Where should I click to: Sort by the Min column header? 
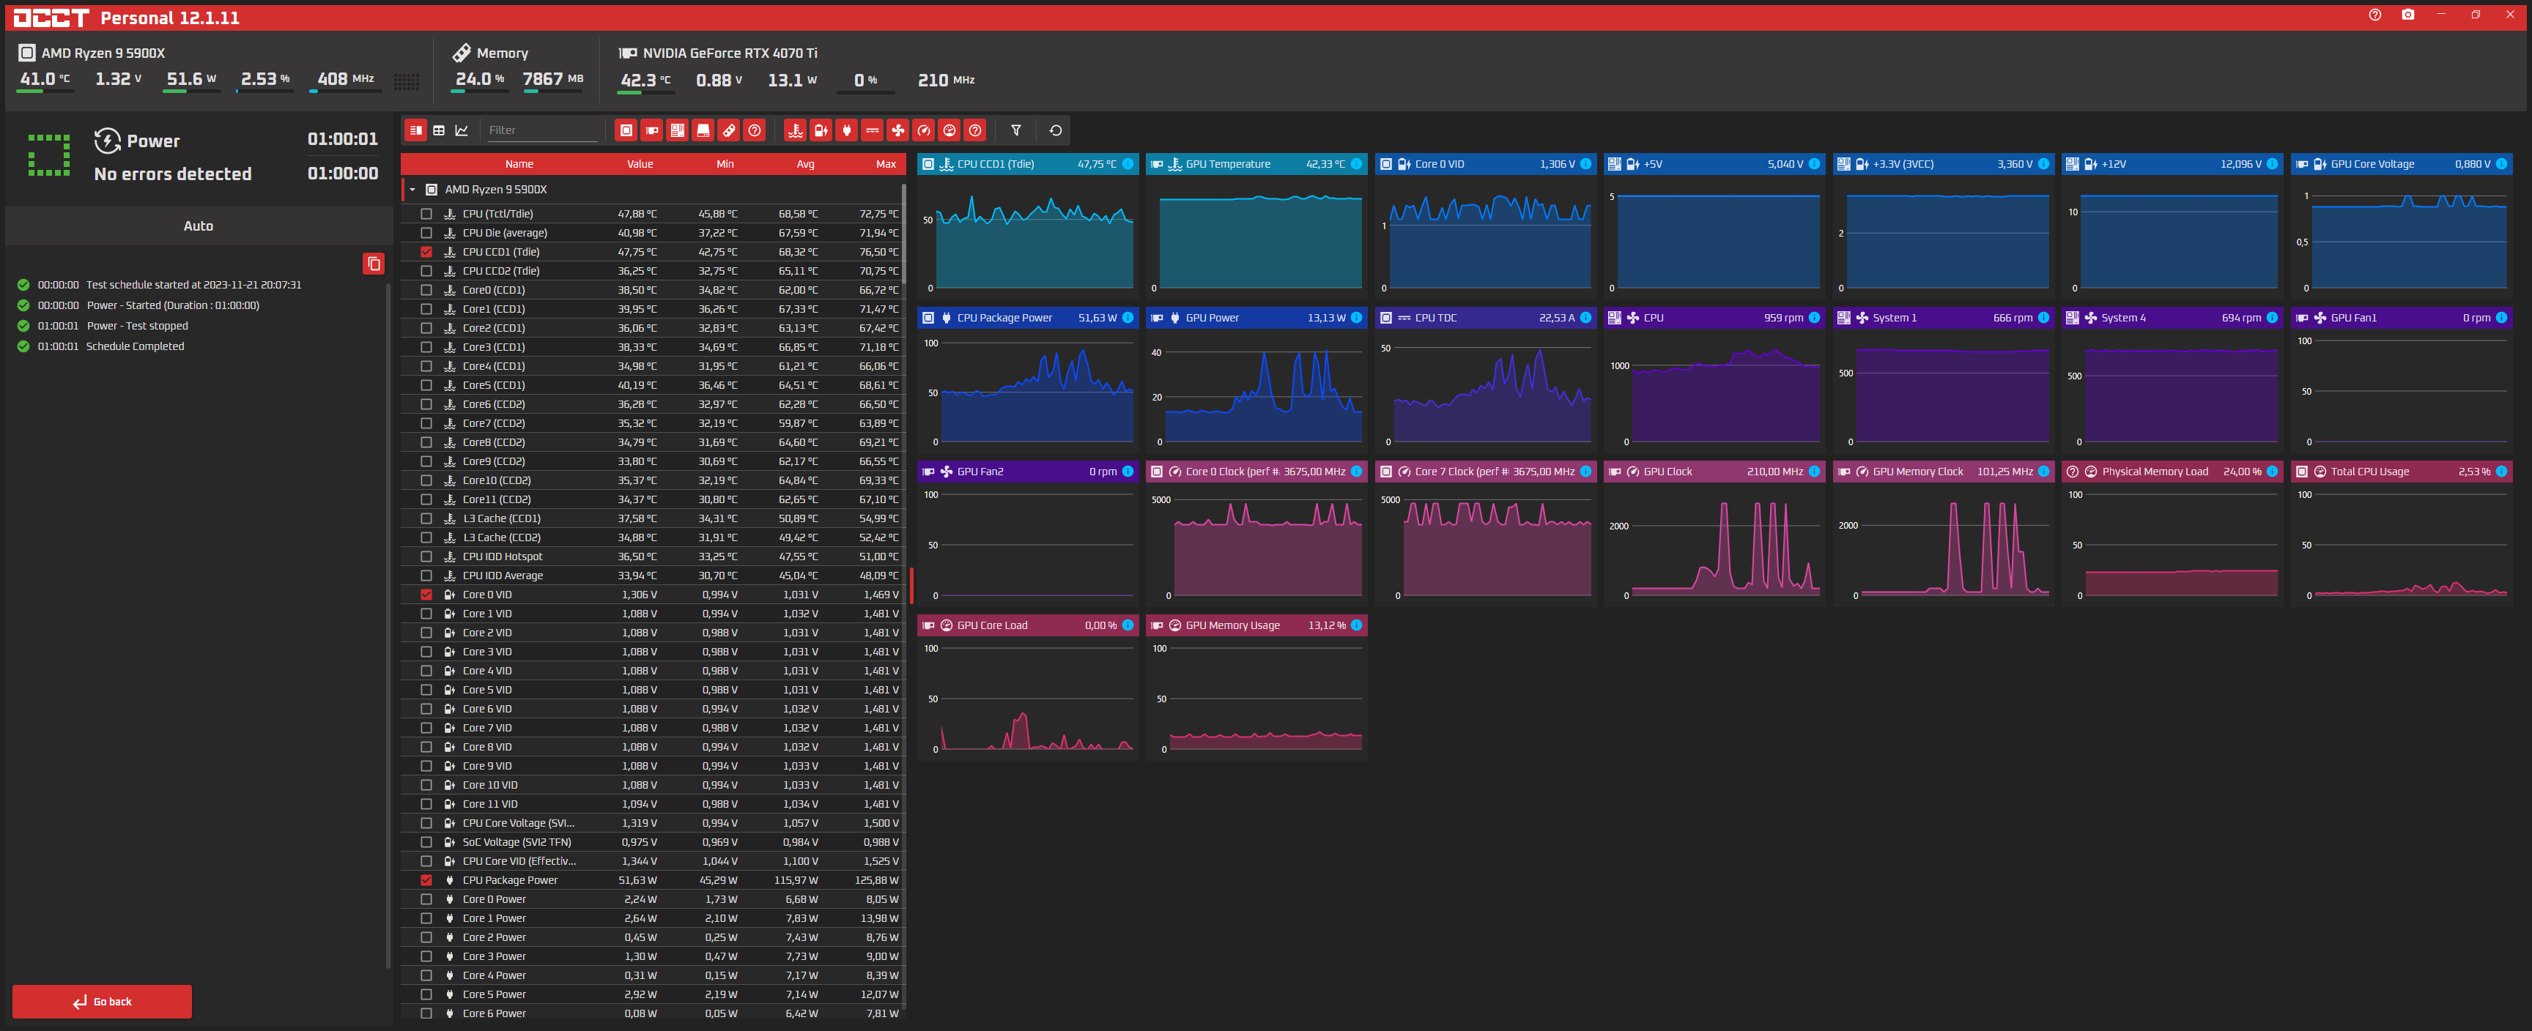click(725, 164)
